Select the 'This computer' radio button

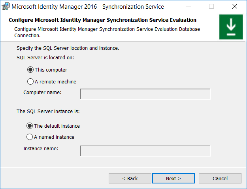[x=30, y=70]
